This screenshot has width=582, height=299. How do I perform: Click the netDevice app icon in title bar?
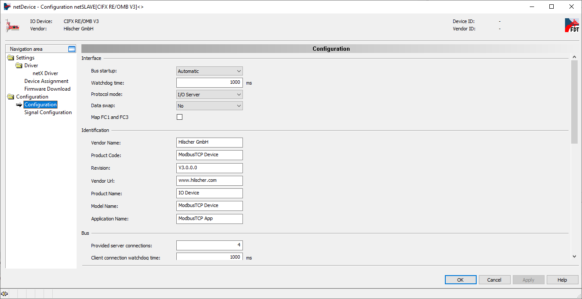pyautogui.click(x=7, y=7)
